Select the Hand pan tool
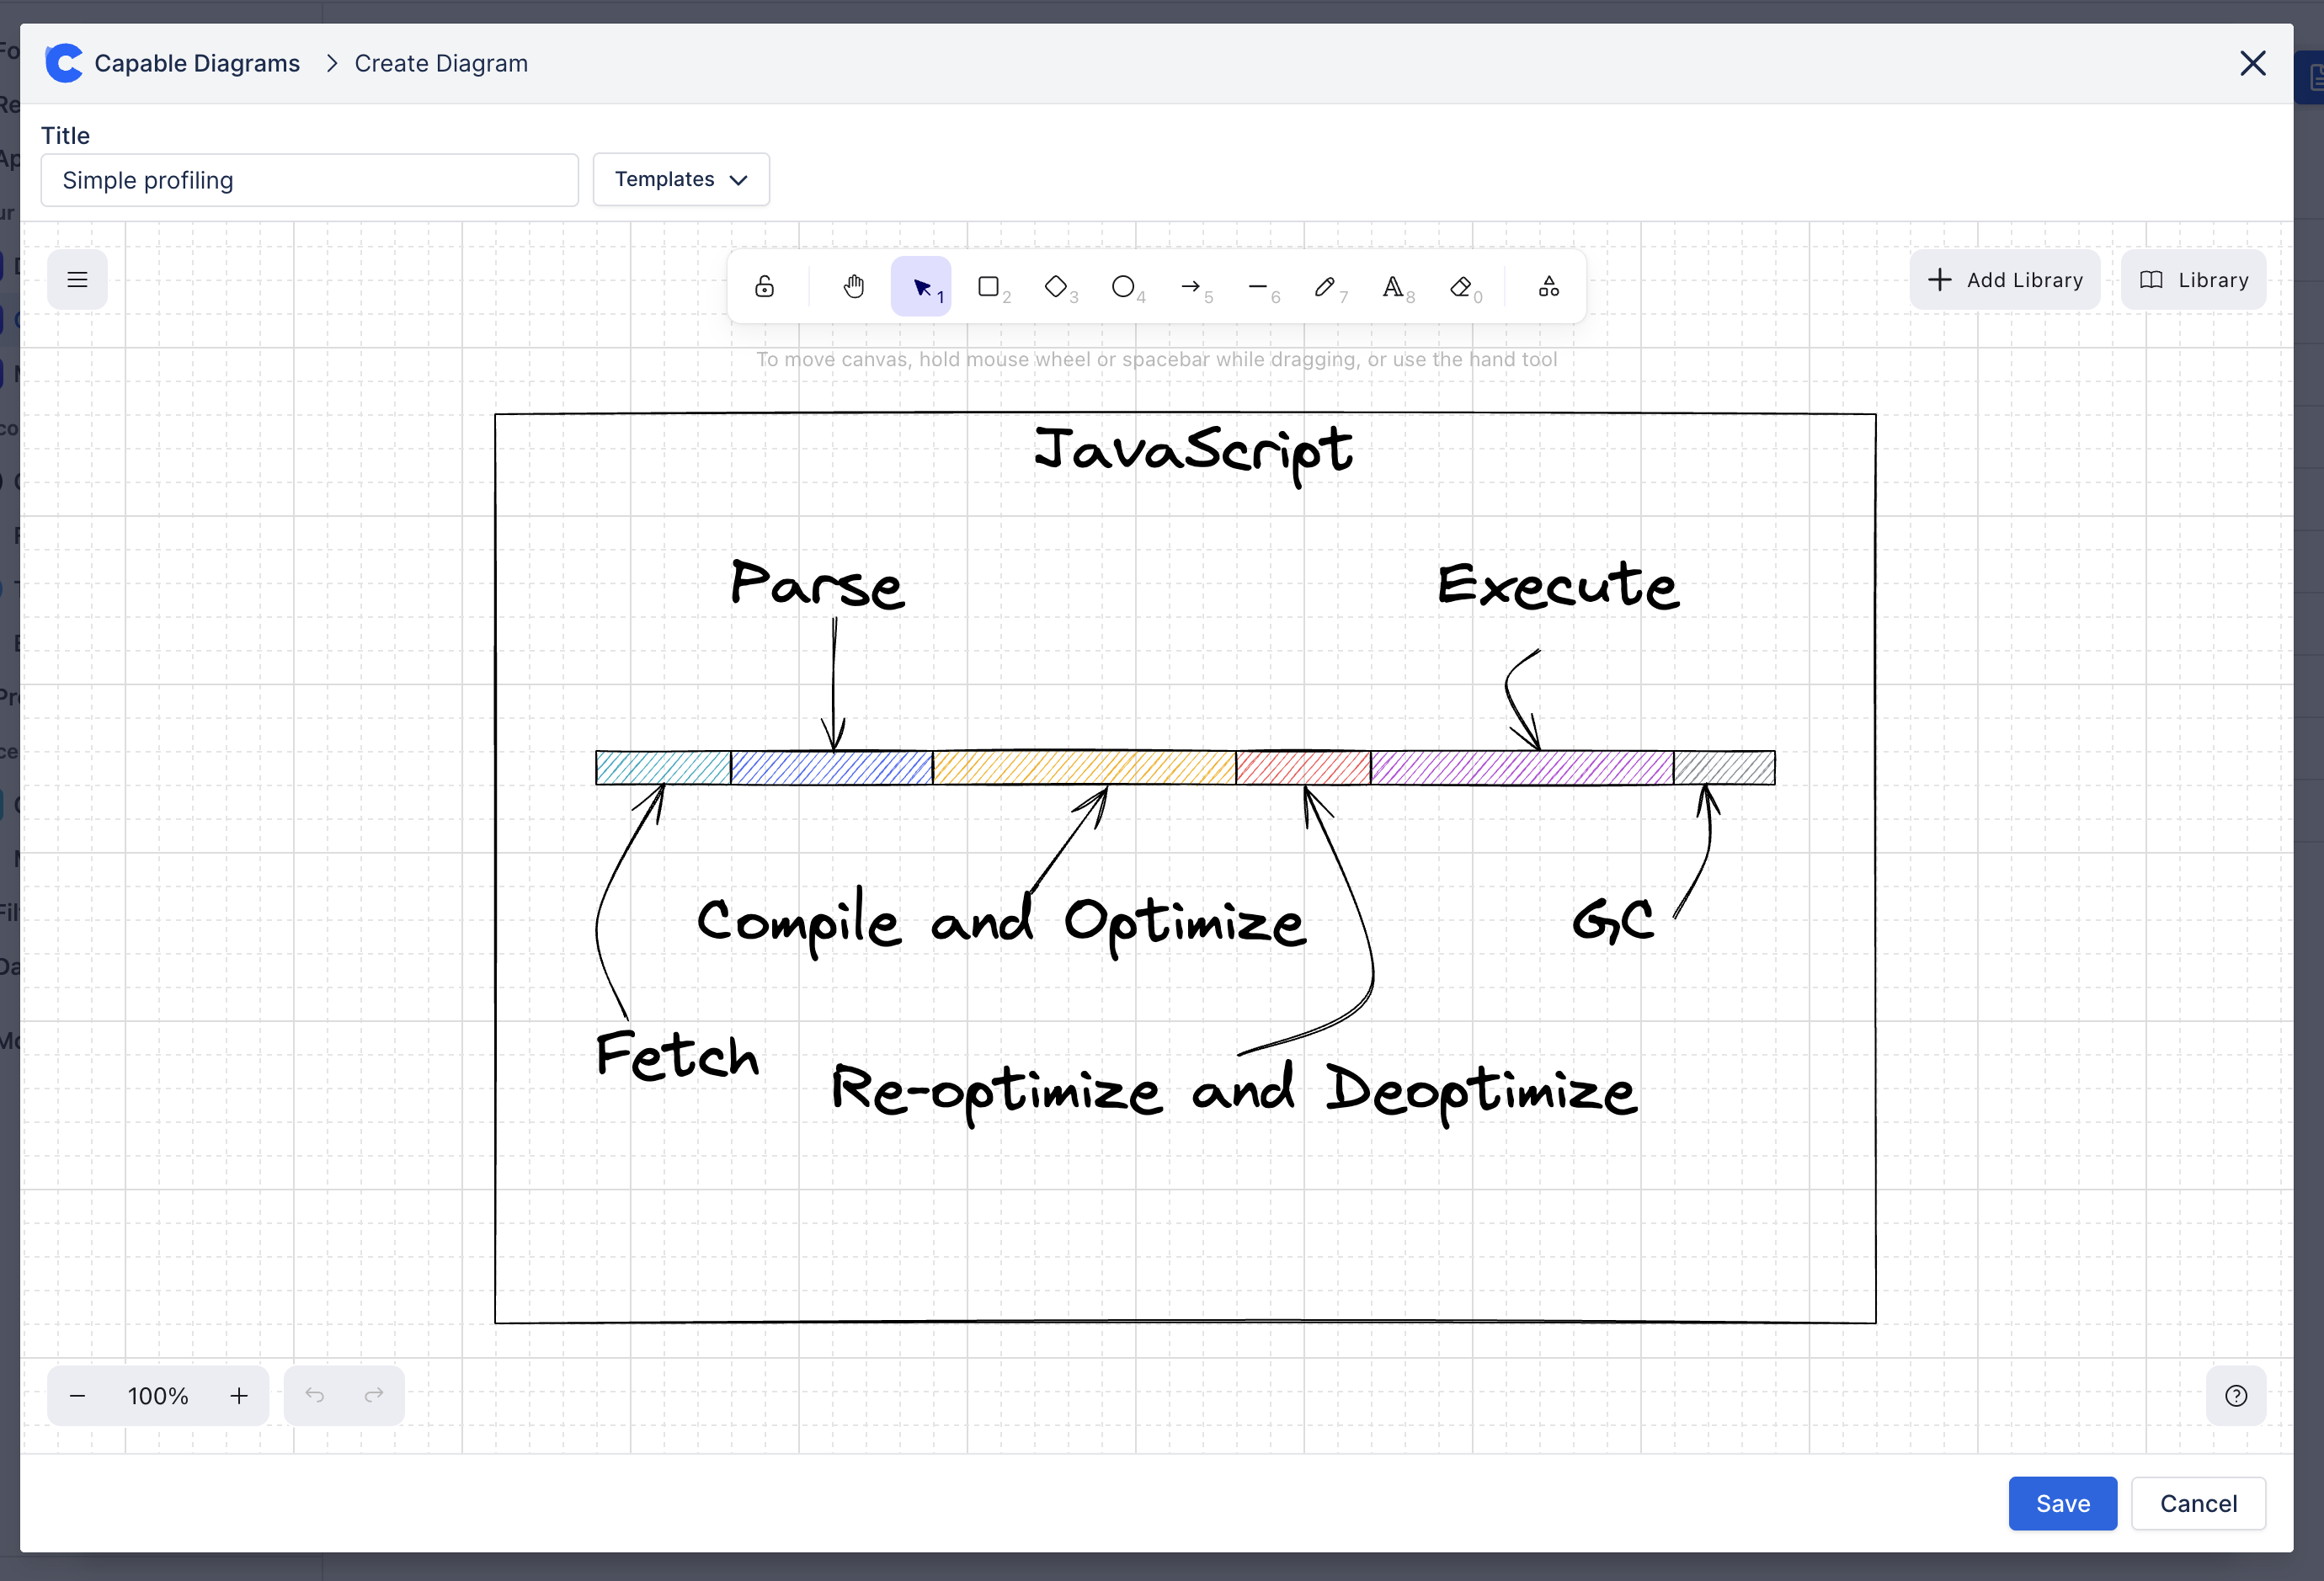This screenshot has height=1581, width=2324. point(853,287)
